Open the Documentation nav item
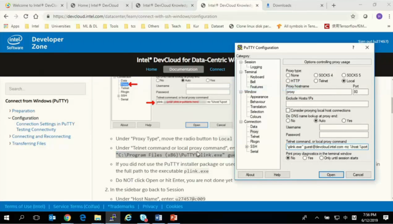This screenshot has height=224, width=393. [183, 69]
